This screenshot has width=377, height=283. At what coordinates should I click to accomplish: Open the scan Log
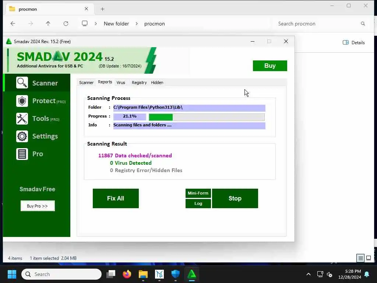click(198, 203)
